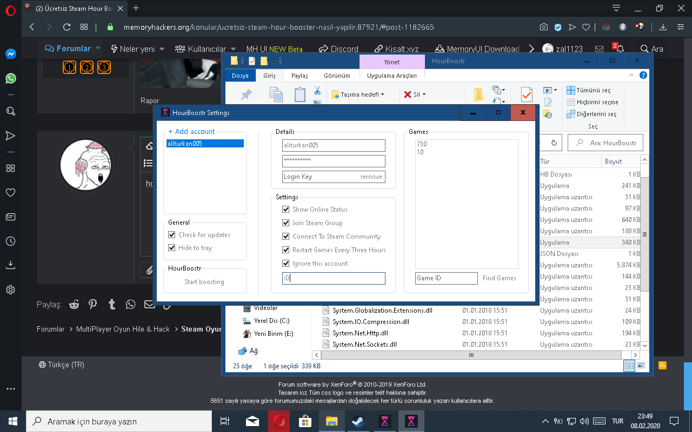Open Windows Task View
Image resolution: width=692 pixels, height=432 pixels.
click(x=225, y=421)
